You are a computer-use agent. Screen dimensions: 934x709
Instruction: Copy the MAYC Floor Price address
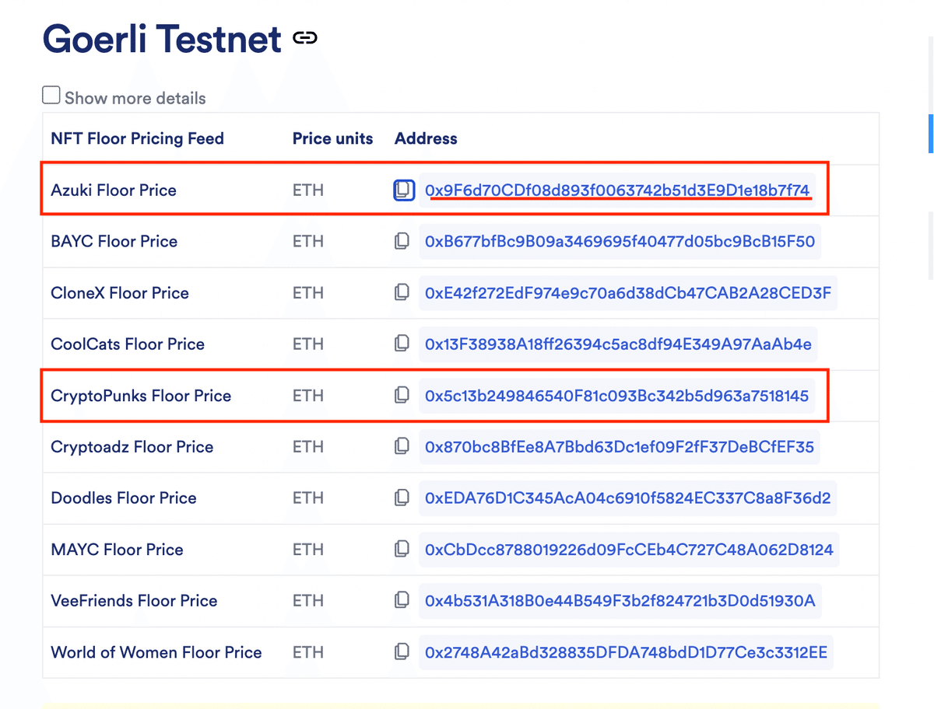click(x=402, y=550)
